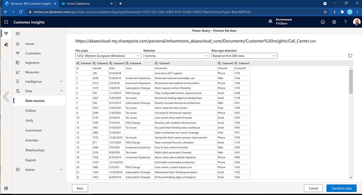The image size is (362, 195).
Task: Click the ContactID value '1270'
Action: click(242, 138)
